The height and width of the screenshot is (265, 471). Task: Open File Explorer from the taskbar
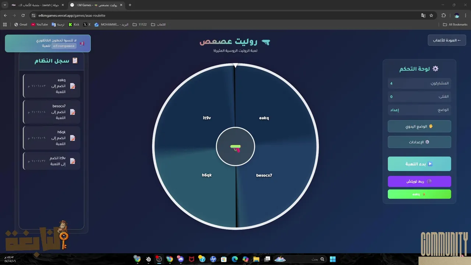[x=256, y=259]
